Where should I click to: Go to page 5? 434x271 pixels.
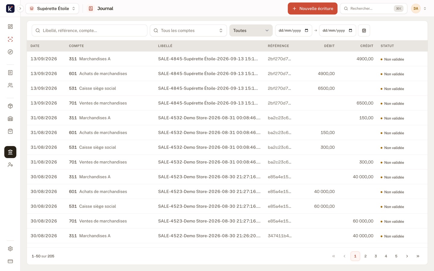click(x=396, y=256)
